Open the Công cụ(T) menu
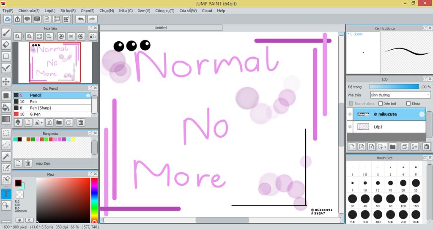 (164, 11)
